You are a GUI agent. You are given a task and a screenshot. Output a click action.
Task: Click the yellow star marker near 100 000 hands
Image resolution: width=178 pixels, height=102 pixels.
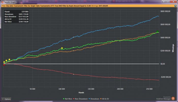pos(62,48)
